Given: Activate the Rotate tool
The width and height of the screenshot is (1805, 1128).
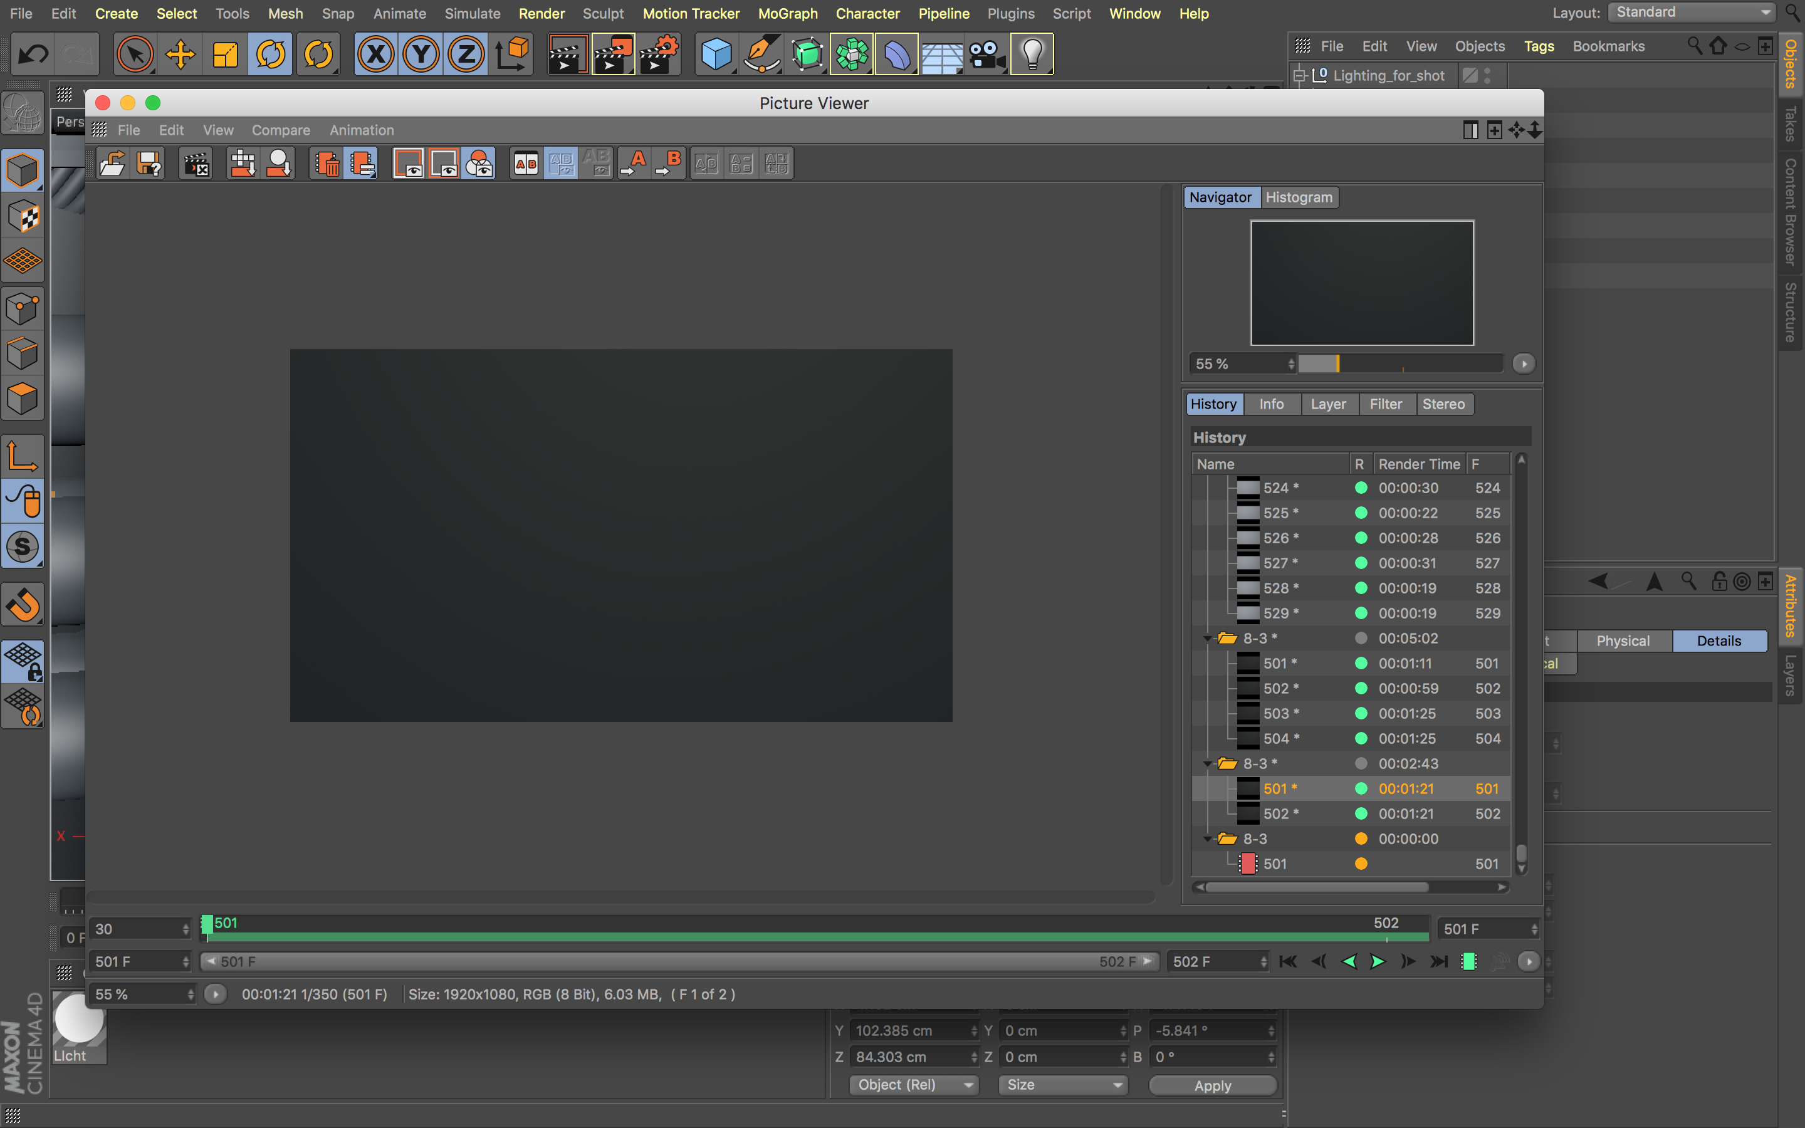Looking at the screenshot, I should pyautogui.click(x=271, y=54).
